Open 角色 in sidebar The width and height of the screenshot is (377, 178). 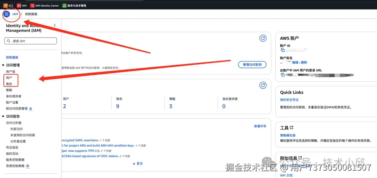(9, 84)
